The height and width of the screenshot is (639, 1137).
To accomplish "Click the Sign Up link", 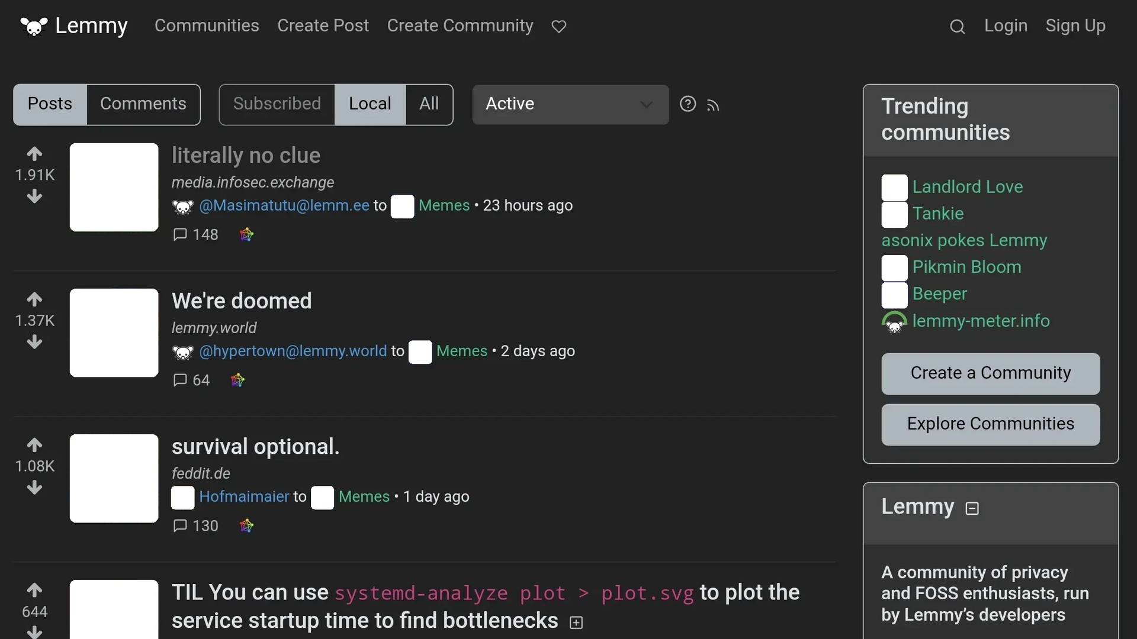I will pos(1075,26).
